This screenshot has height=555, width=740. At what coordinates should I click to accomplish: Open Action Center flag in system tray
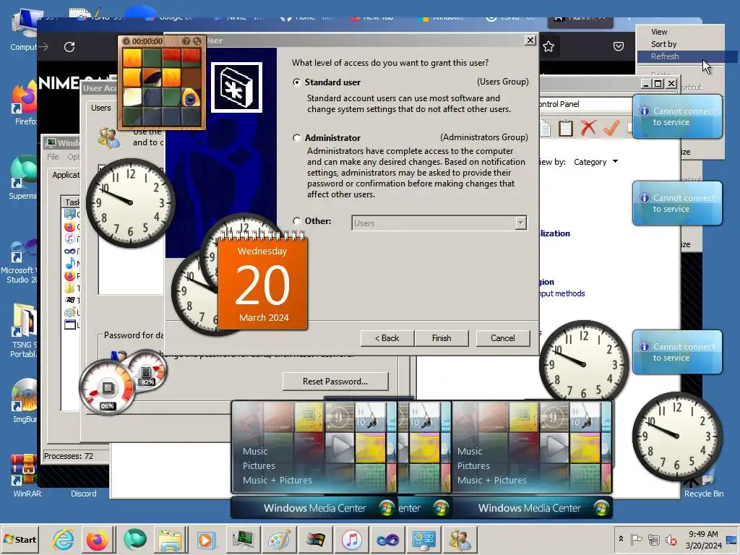(x=637, y=539)
